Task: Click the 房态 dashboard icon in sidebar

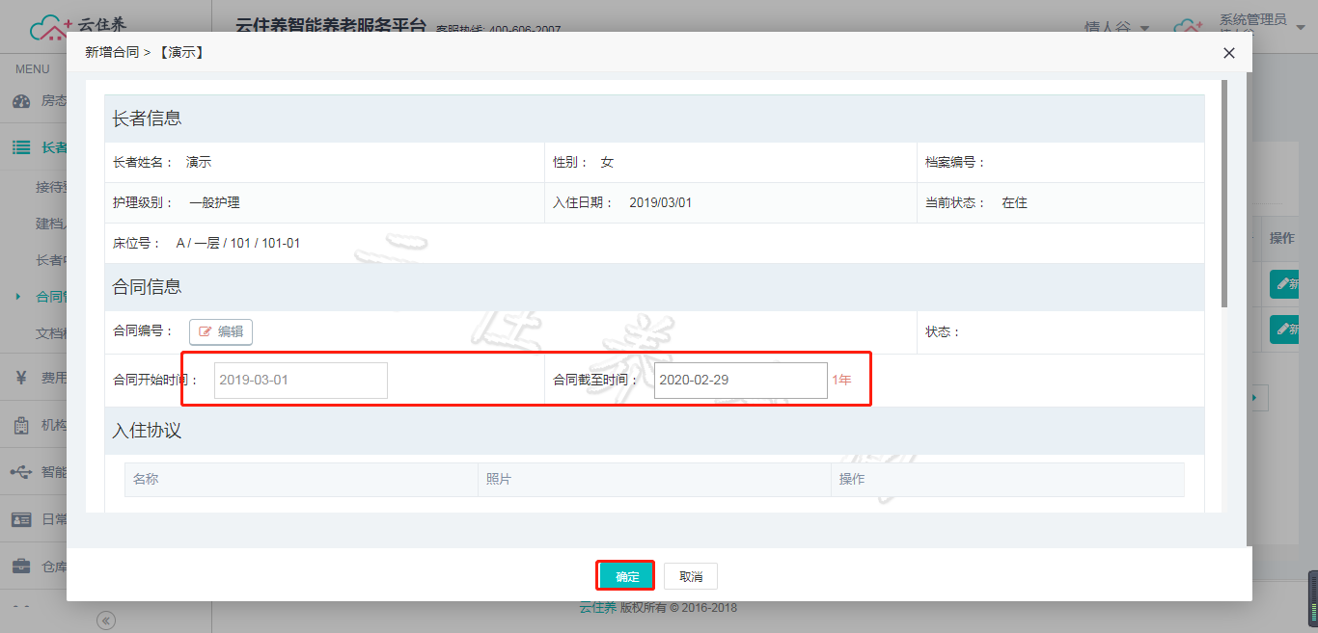Action: [21, 101]
